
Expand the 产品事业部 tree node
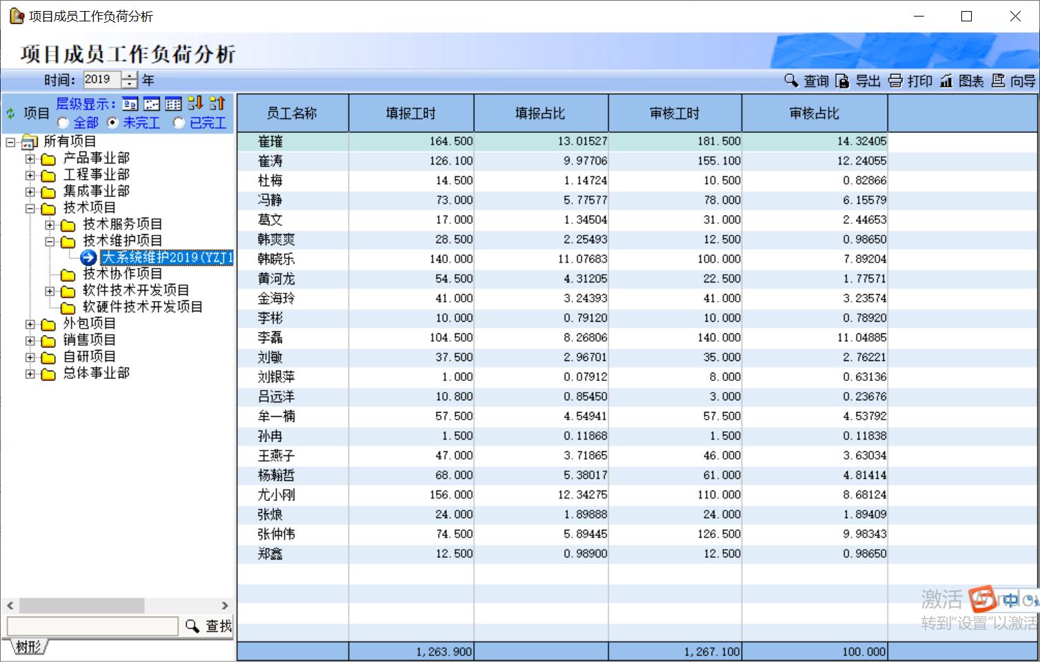pos(30,159)
